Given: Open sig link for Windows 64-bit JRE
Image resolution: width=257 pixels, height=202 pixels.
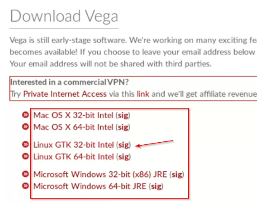Looking at the screenshot, I should [x=156, y=187].
